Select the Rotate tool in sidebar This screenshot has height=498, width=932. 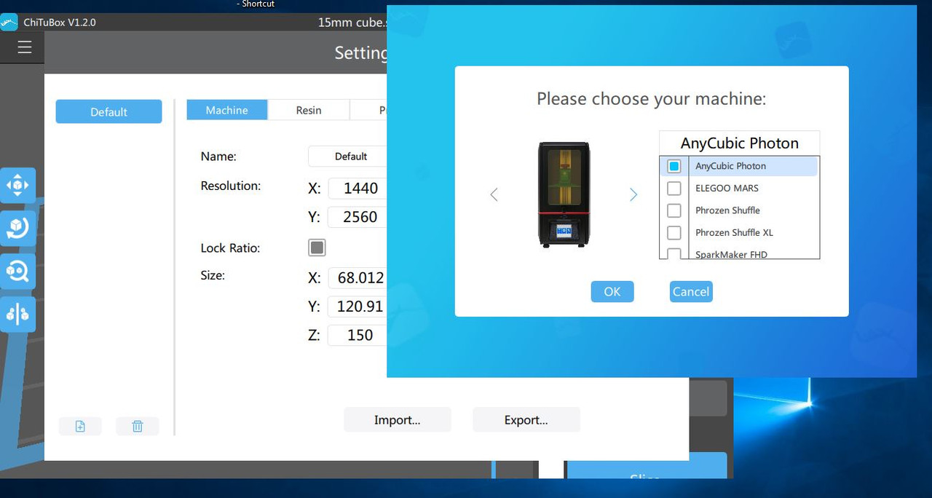[17, 228]
